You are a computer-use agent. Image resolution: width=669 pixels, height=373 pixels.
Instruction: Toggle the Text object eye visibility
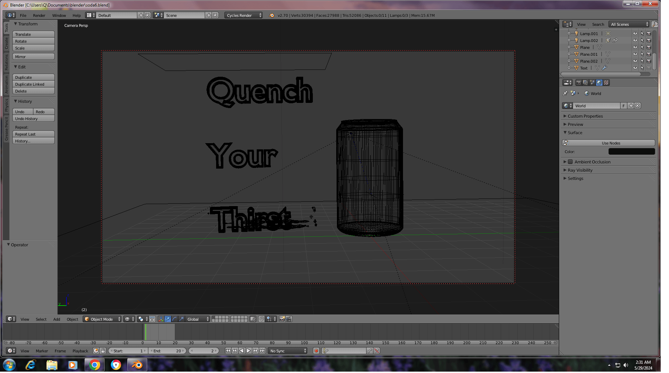pyautogui.click(x=635, y=68)
